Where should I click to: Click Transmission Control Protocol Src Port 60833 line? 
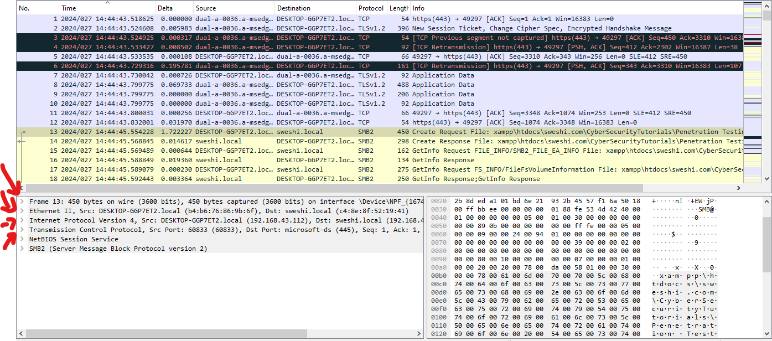click(226, 230)
